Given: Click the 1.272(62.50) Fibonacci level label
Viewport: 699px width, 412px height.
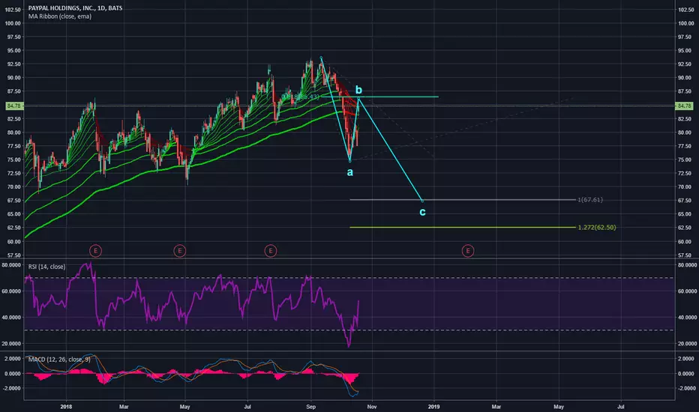Looking at the screenshot, I should [x=597, y=227].
